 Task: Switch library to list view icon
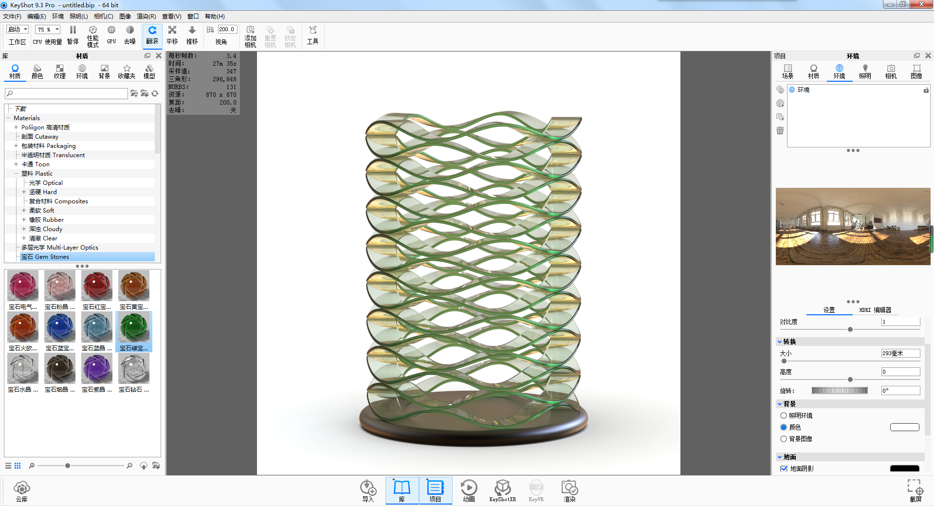pyautogui.click(x=8, y=466)
